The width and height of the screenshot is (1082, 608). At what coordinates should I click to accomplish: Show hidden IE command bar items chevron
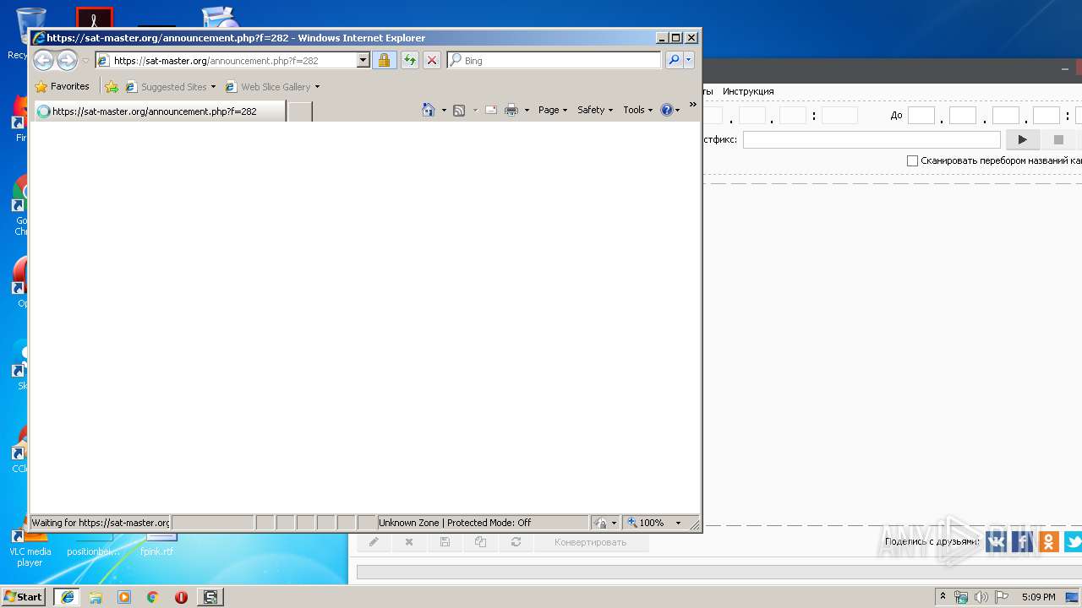click(x=692, y=105)
